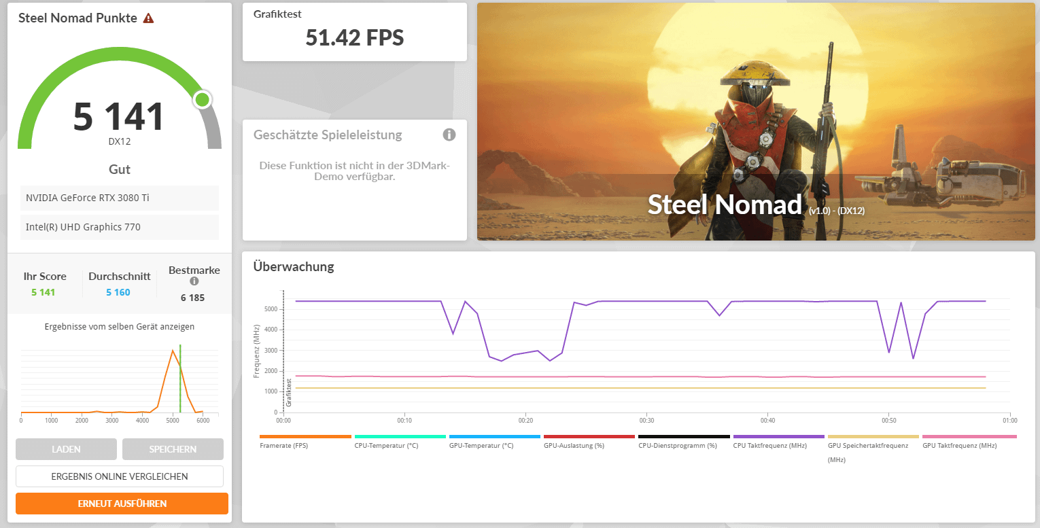This screenshot has width=1040, height=528.
Task: Click the warning icon beside Steel Nomad Punkte
Action: pyautogui.click(x=149, y=18)
